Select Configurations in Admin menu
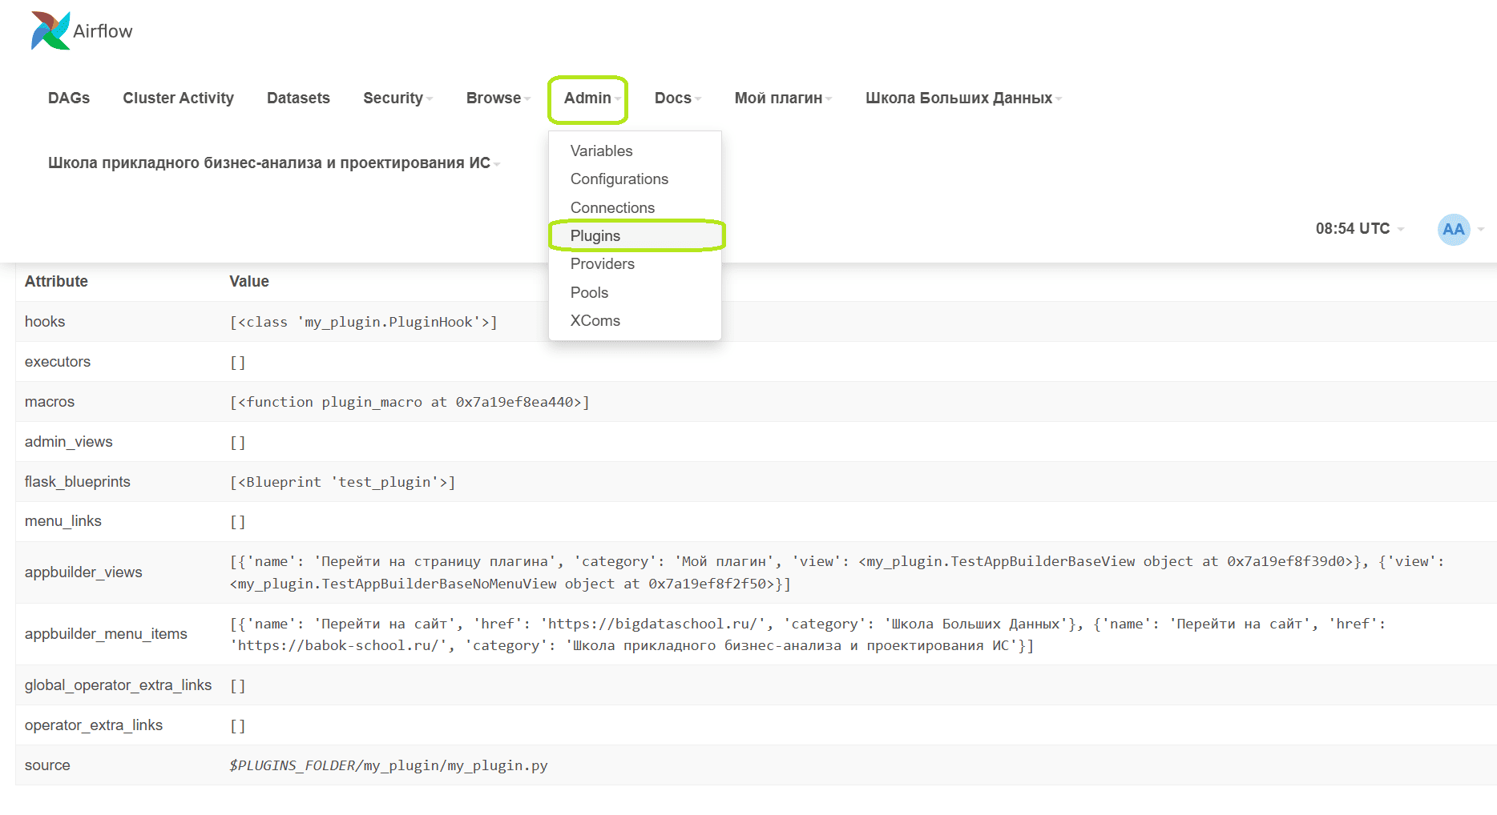 click(x=619, y=179)
